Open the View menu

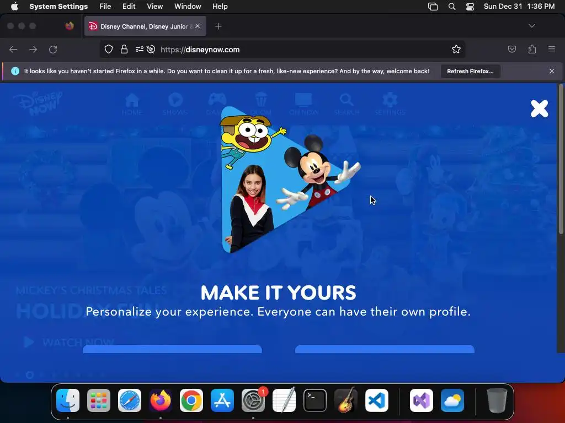click(x=154, y=7)
